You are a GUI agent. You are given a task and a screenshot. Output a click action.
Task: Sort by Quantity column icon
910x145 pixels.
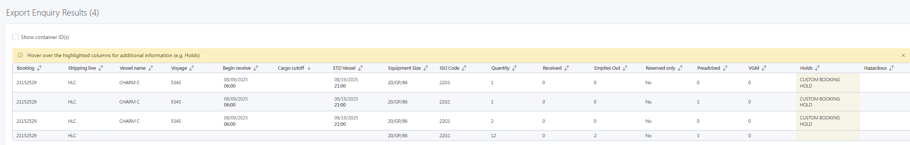[x=514, y=68]
